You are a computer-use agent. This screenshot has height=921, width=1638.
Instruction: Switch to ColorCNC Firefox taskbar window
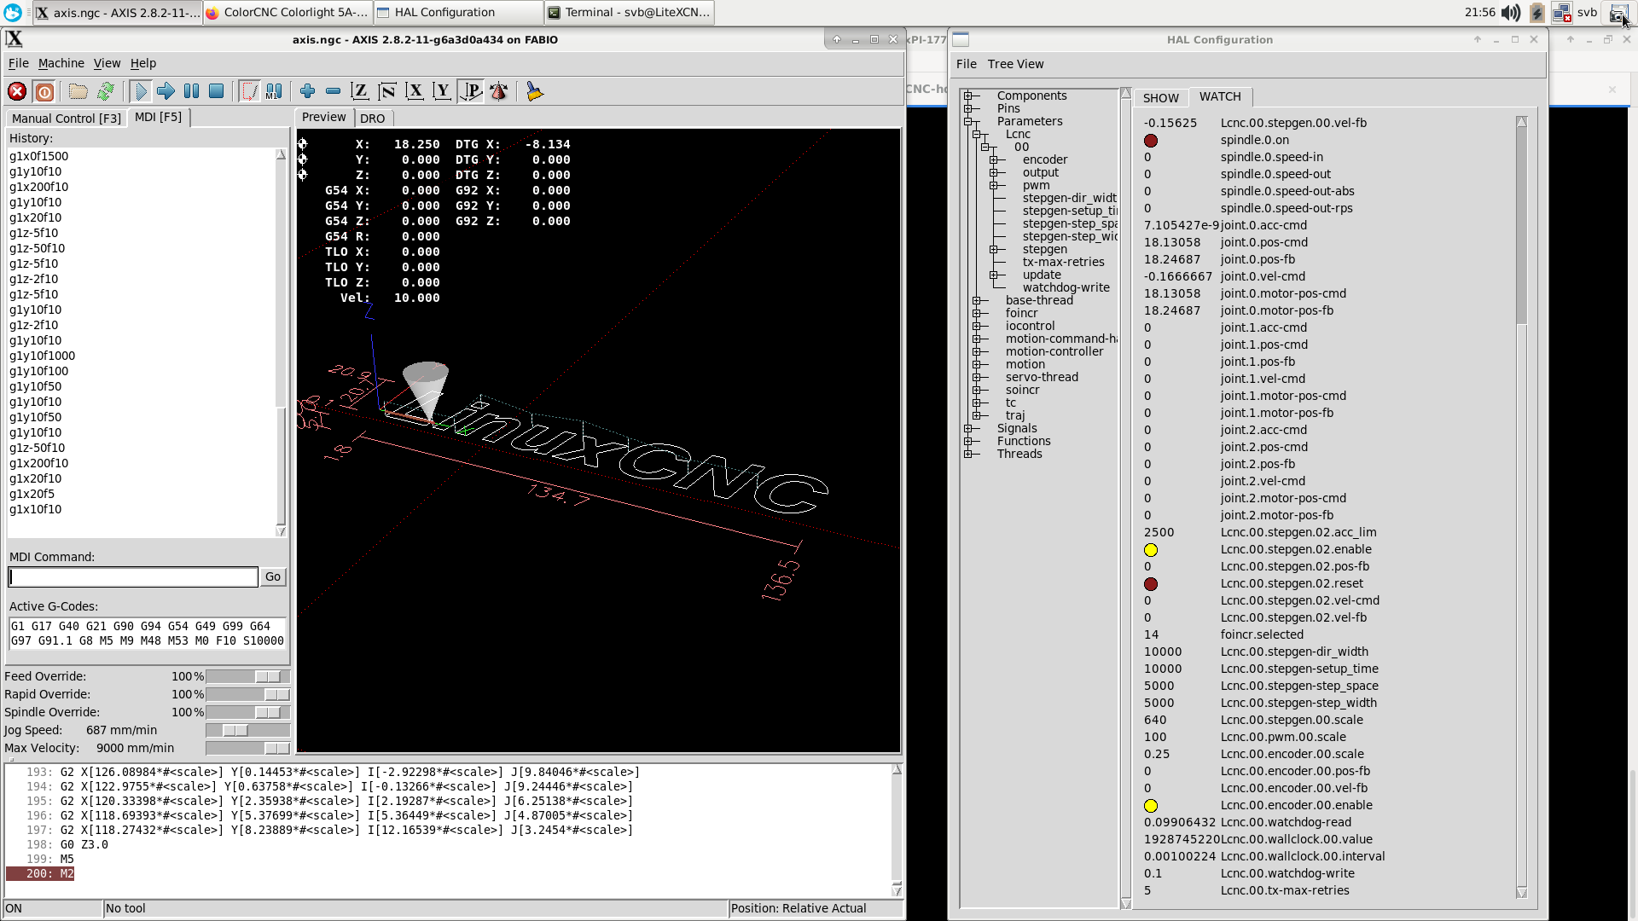(288, 12)
